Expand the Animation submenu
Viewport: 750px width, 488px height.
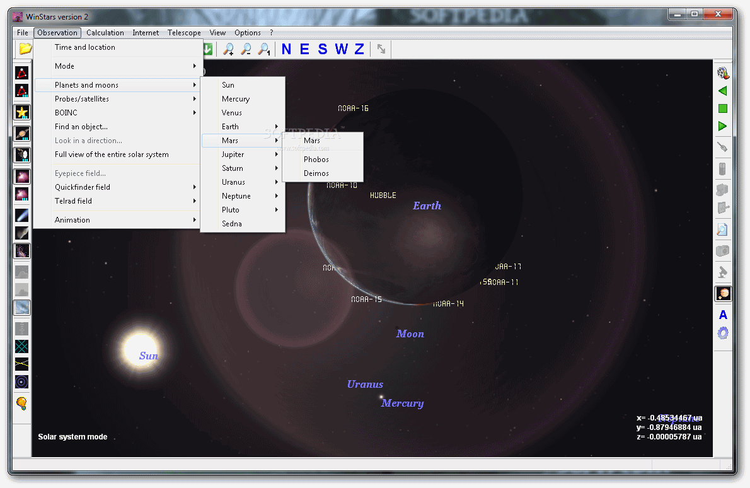pyautogui.click(x=118, y=220)
